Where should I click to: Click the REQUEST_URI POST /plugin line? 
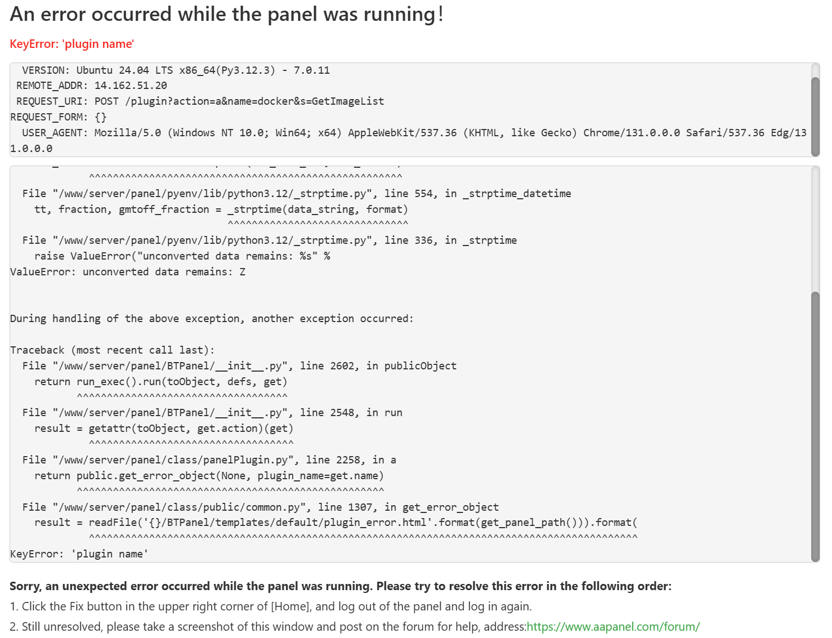coord(200,101)
